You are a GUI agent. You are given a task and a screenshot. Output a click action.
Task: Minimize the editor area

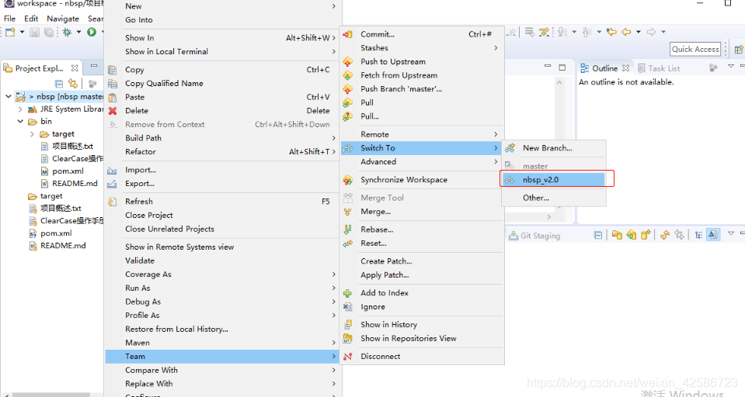click(x=548, y=67)
